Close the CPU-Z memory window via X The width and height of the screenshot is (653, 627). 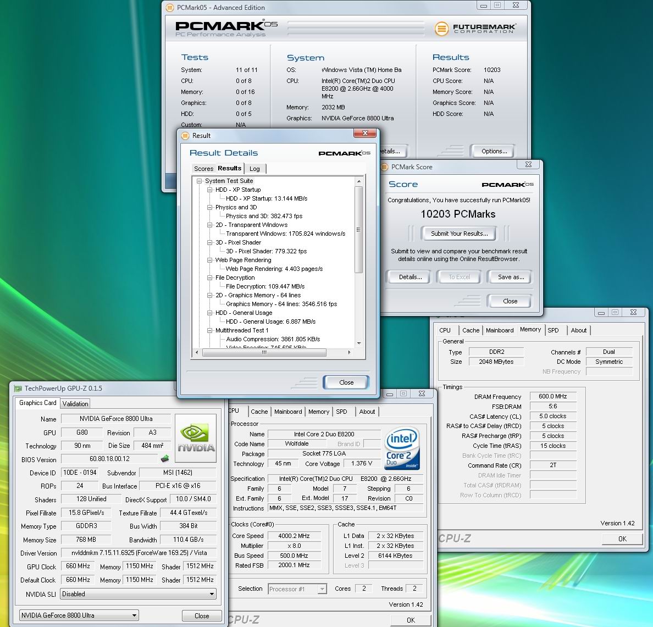coord(633,312)
